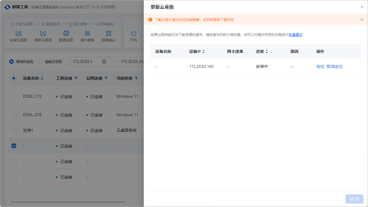Click the 172.20.83.160 IP cell
Image resolution: width=368 pixels, height=207 pixels.
click(x=201, y=66)
